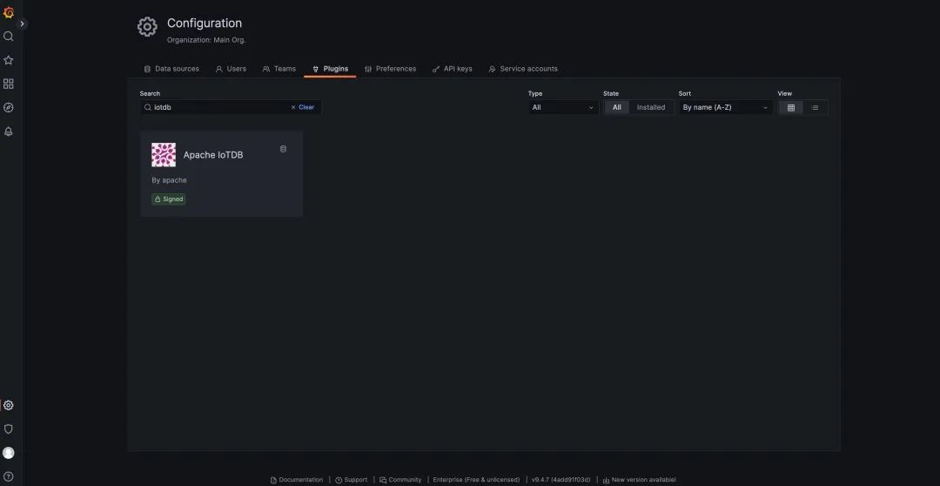Viewport: 940px width, 486px height.
Task: Click the 'By apache' author text
Action: [x=169, y=180]
